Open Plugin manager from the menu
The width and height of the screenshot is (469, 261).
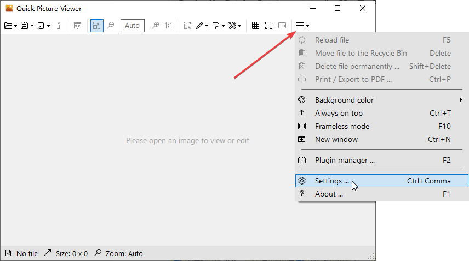(382, 161)
